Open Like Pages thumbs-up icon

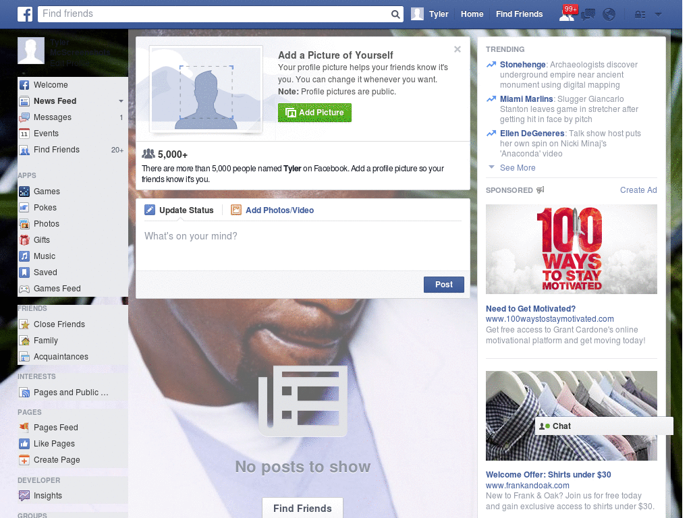[x=24, y=444]
